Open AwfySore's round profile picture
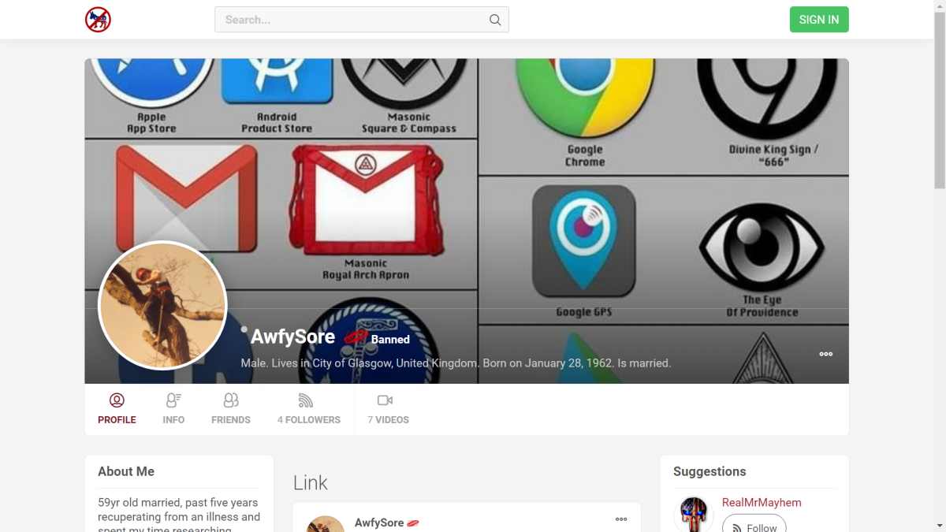946x532 pixels. point(162,305)
